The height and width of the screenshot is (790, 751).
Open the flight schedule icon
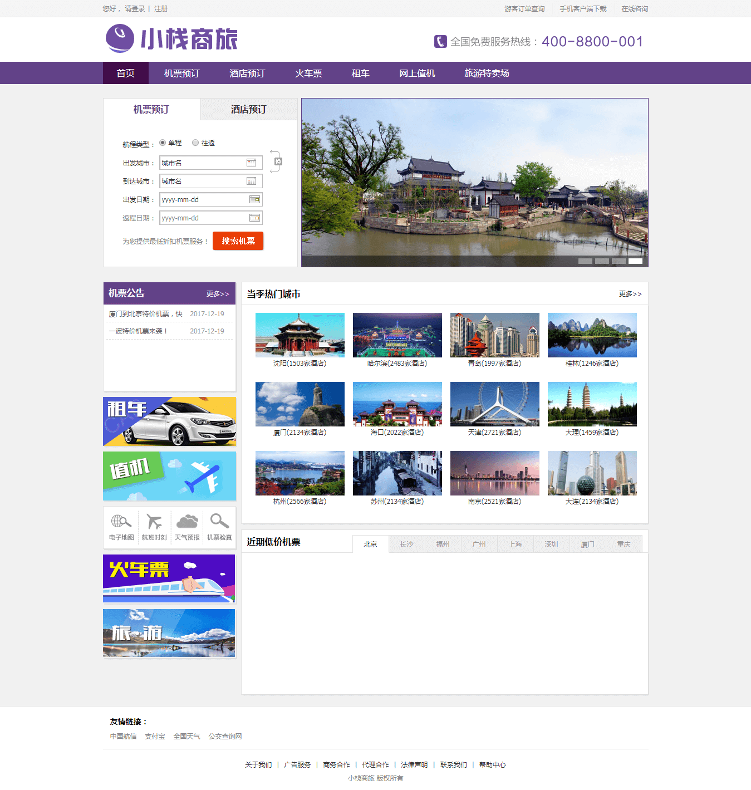[x=154, y=522]
